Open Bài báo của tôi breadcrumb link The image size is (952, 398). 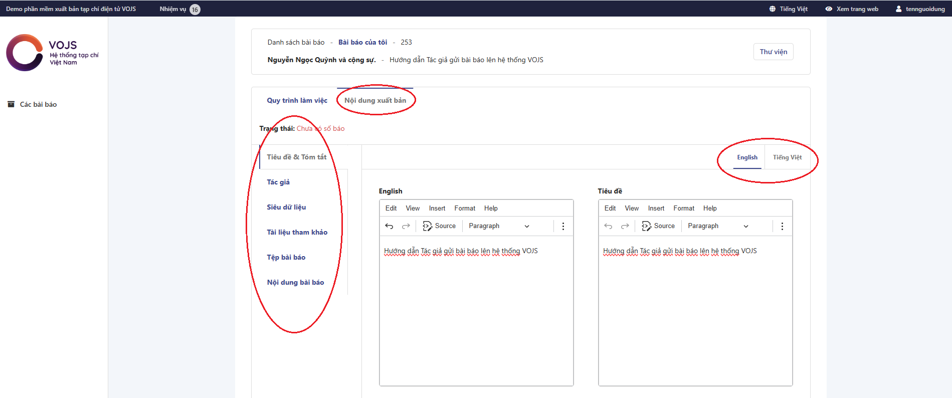pos(362,42)
